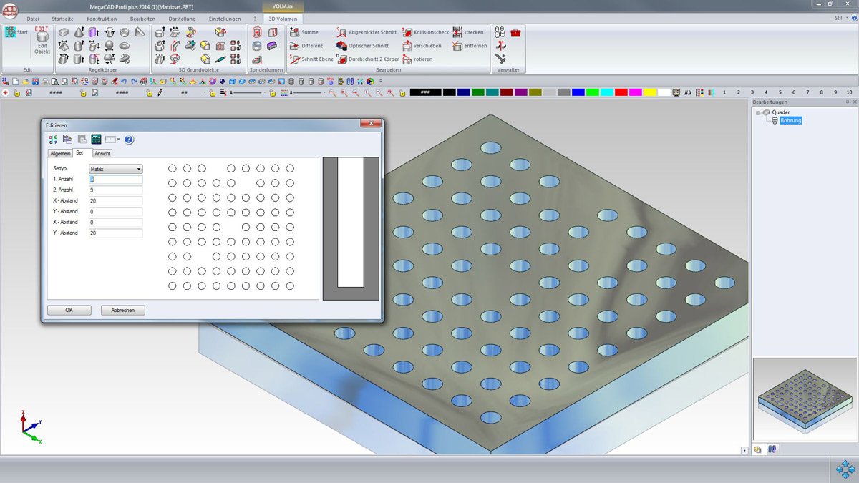Open the Konstruktion ribbon tab
Image resolution: width=859 pixels, height=483 pixels.
(102, 18)
